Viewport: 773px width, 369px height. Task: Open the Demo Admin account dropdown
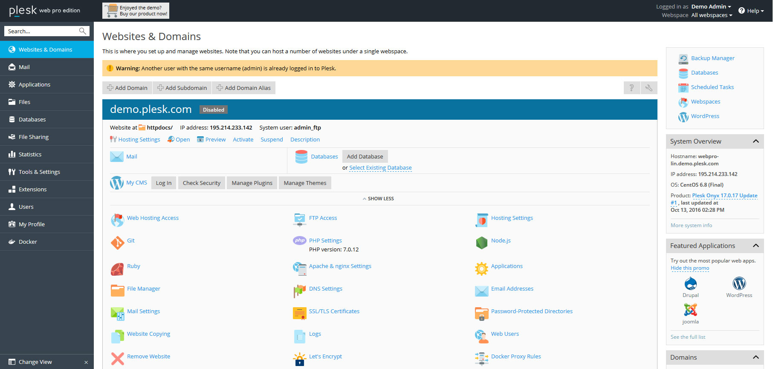pyautogui.click(x=711, y=6)
